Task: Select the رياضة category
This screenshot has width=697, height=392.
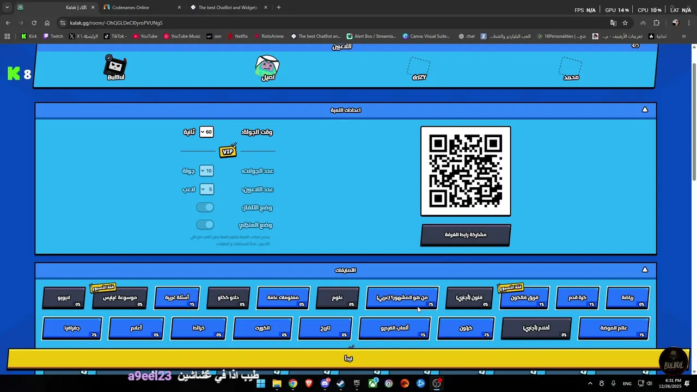Action: point(628,298)
